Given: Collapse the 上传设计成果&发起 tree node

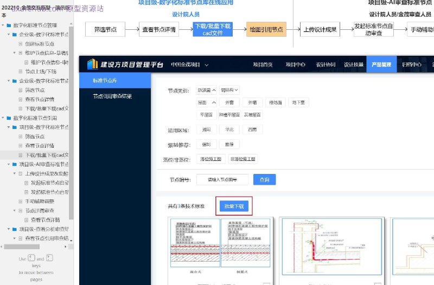Looking at the screenshot, I should click(15, 173).
